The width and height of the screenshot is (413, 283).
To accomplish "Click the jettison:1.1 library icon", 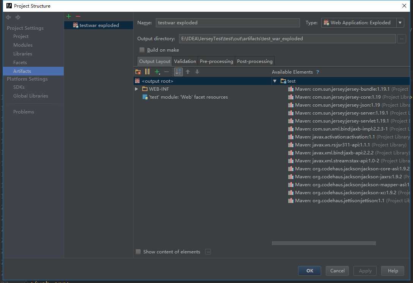I will [291, 201].
